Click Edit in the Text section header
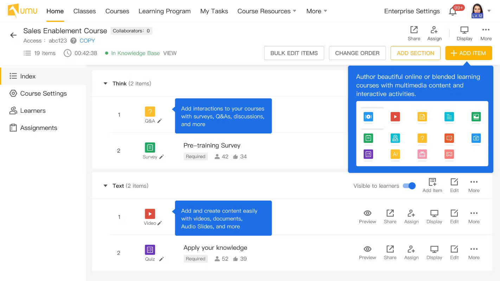This screenshot has height=281, width=500. (454, 185)
